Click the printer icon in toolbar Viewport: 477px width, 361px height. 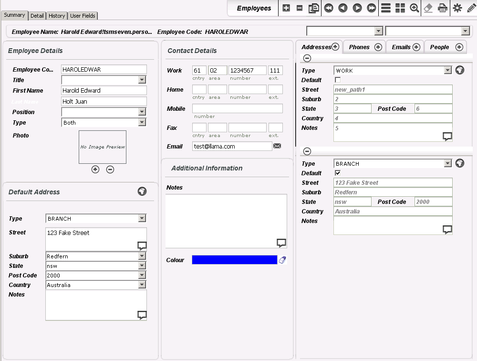(443, 8)
